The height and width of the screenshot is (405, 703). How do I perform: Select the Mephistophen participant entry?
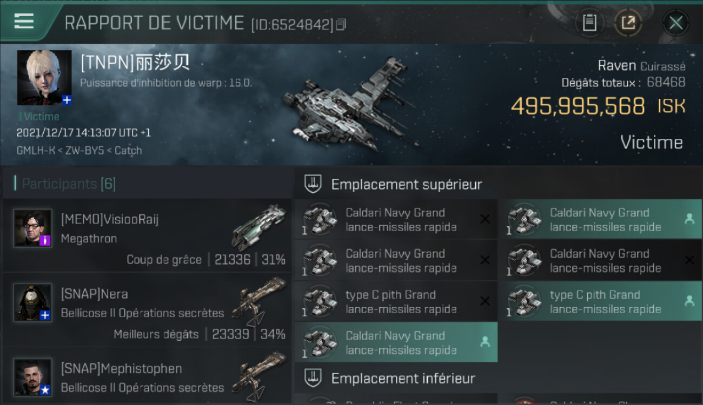pos(147,377)
